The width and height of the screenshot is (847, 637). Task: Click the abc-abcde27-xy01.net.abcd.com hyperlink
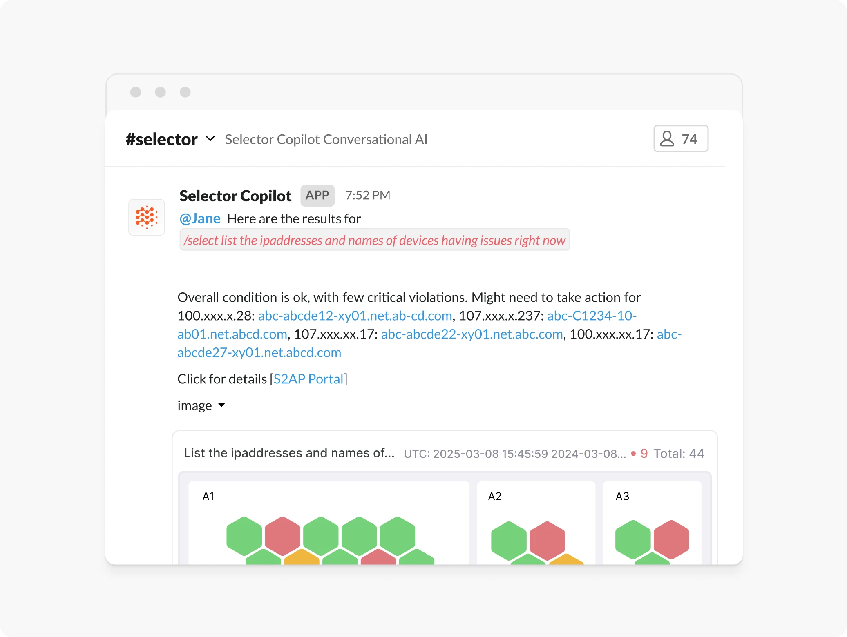click(259, 352)
